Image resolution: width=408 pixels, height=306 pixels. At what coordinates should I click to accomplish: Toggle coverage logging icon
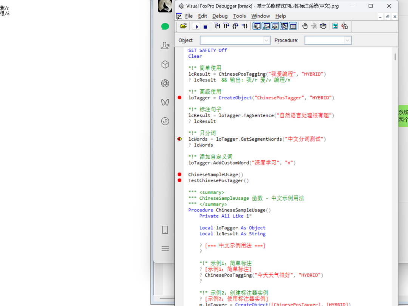click(x=335, y=26)
